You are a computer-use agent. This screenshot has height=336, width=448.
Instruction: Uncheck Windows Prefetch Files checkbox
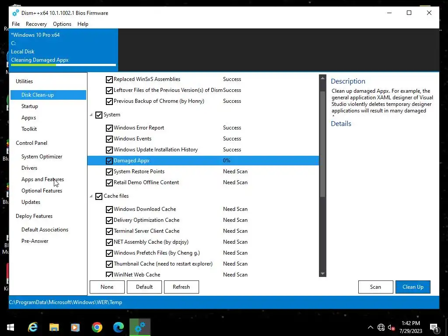click(109, 253)
